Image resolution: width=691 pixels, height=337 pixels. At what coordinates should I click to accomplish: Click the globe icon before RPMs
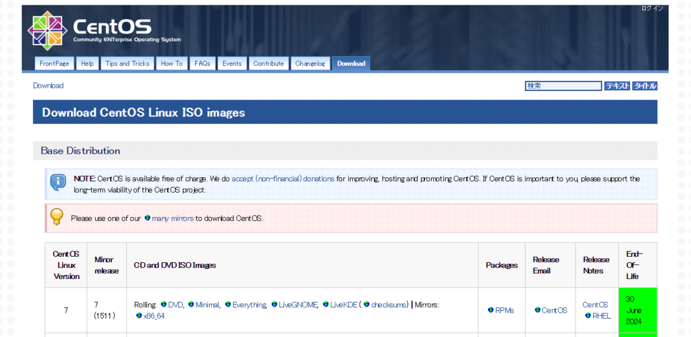[x=491, y=310]
